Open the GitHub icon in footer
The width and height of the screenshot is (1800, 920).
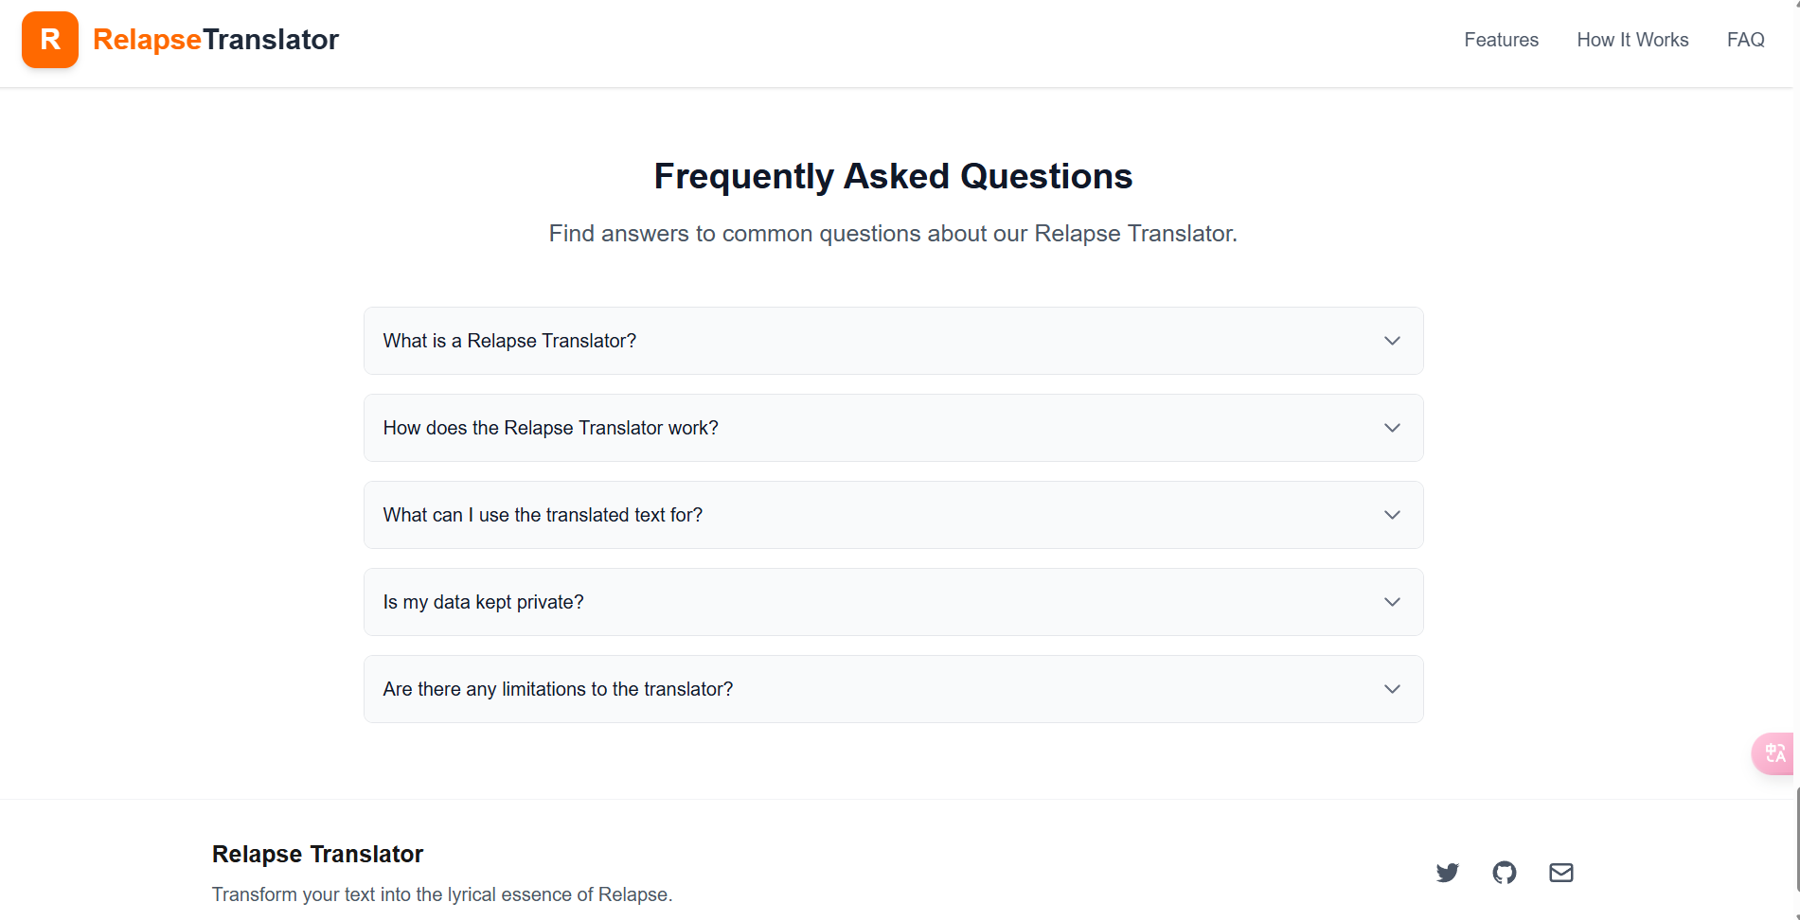[1504, 873]
